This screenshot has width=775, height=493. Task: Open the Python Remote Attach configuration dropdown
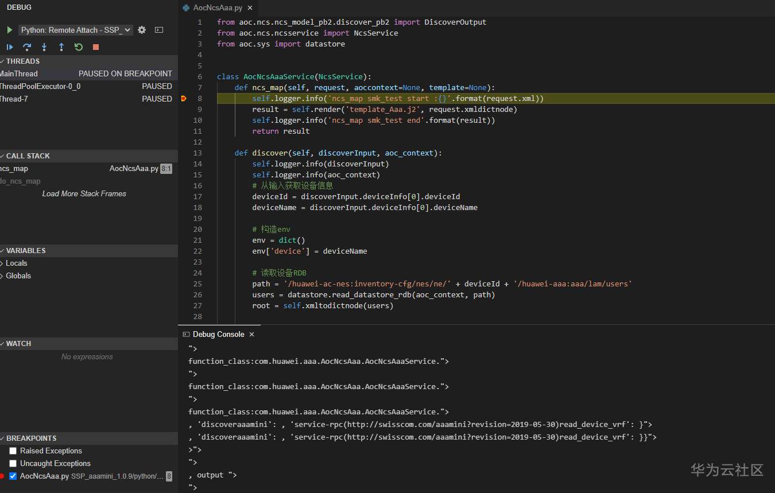[76, 30]
